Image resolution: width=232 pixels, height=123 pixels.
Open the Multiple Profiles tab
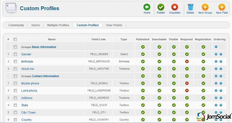[58, 25]
